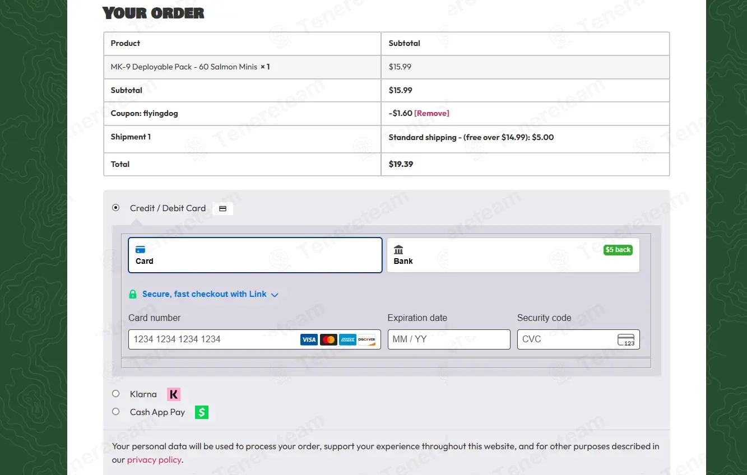747x475 pixels.
Task: Click the Cash App Pay option label
Action: point(157,412)
